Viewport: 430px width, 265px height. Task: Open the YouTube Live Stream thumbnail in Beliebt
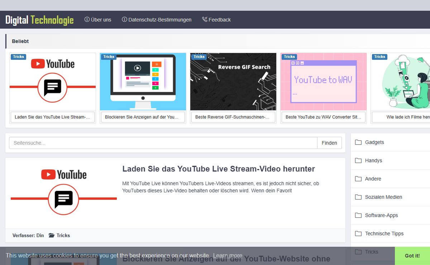click(x=53, y=82)
